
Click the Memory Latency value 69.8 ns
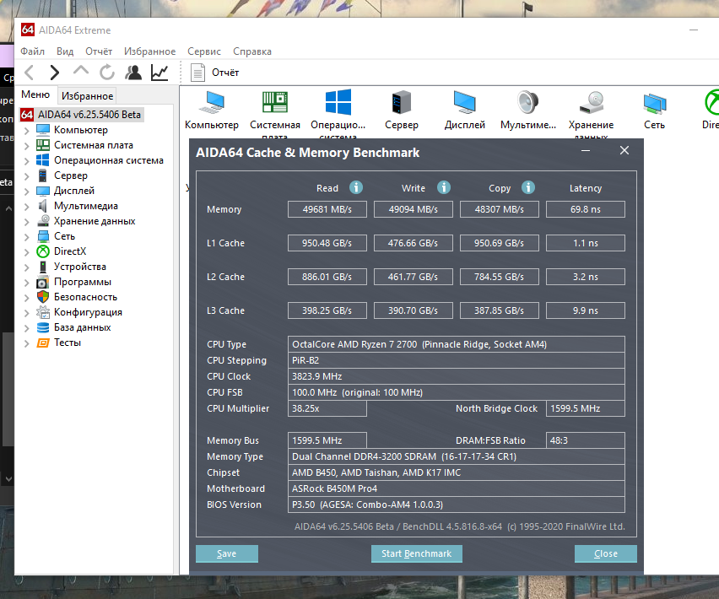click(x=585, y=209)
